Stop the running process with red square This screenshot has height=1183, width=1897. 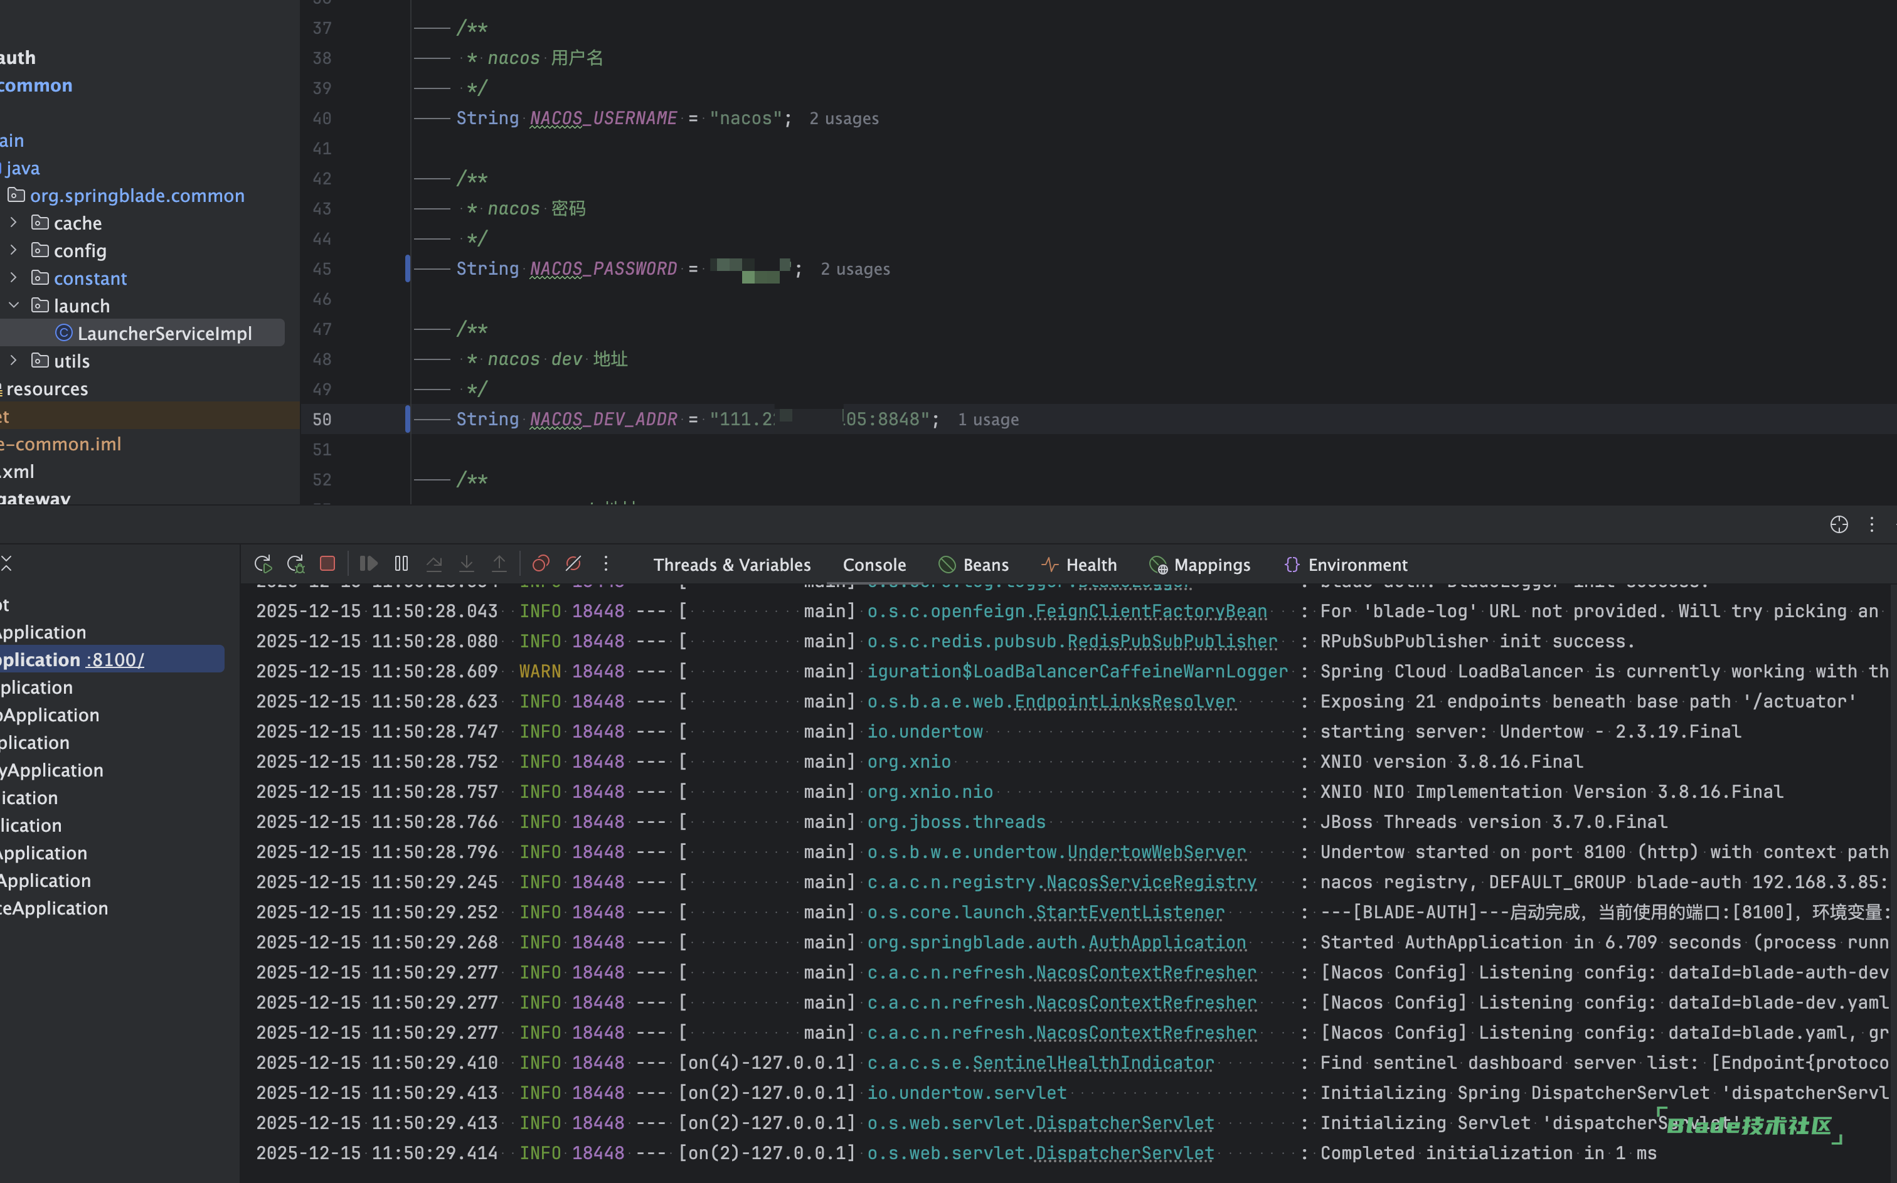(x=327, y=564)
